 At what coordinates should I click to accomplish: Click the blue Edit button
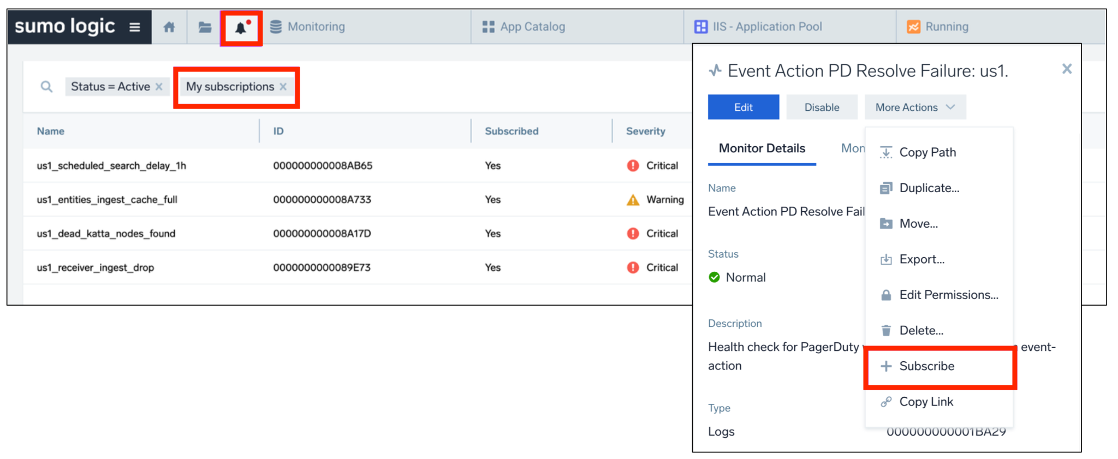743,108
